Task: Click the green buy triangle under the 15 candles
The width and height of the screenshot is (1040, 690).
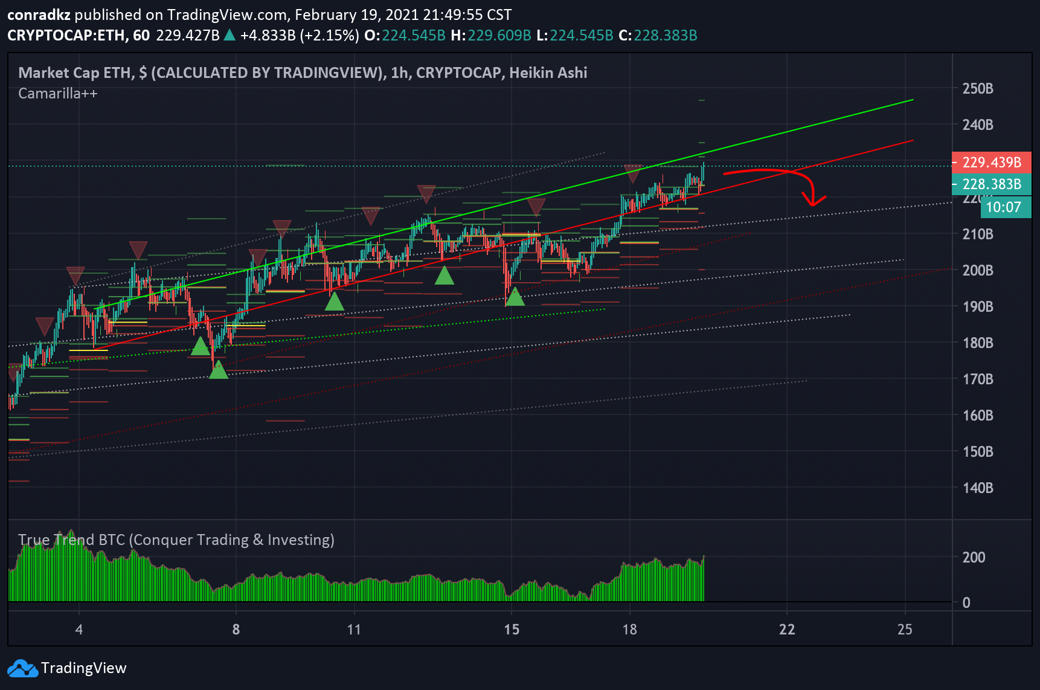Action: click(515, 296)
